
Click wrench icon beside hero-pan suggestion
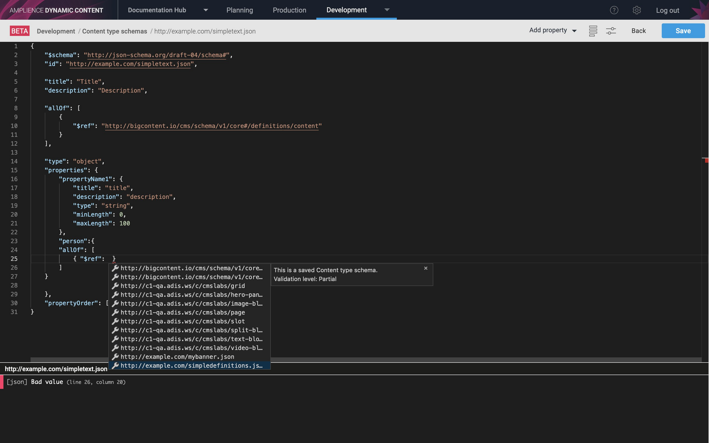click(x=115, y=294)
